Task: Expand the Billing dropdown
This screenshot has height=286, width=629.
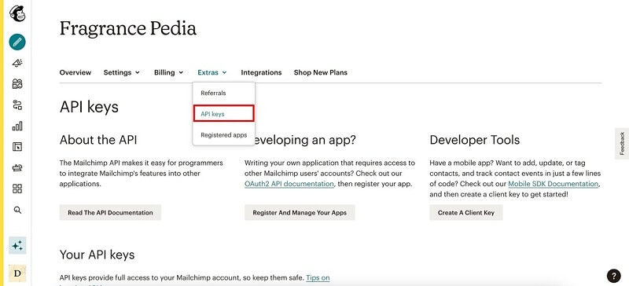Action: pyautogui.click(x=168, y=72)
